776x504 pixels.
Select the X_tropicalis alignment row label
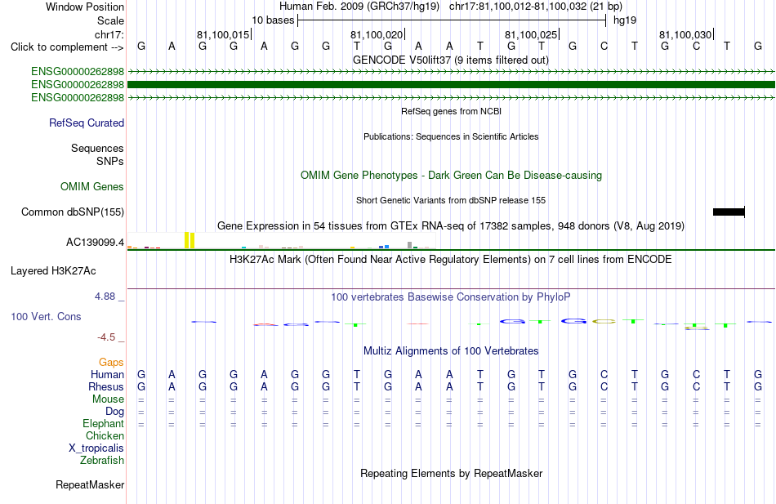(96, 448)
